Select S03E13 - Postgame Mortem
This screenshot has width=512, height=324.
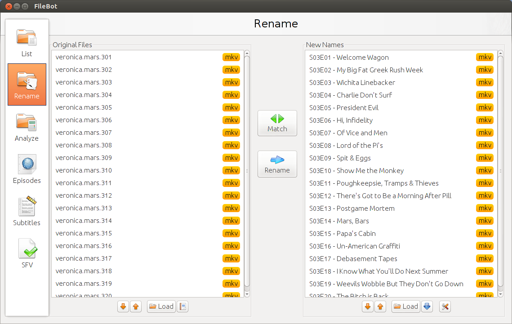(x=401, y=208)
